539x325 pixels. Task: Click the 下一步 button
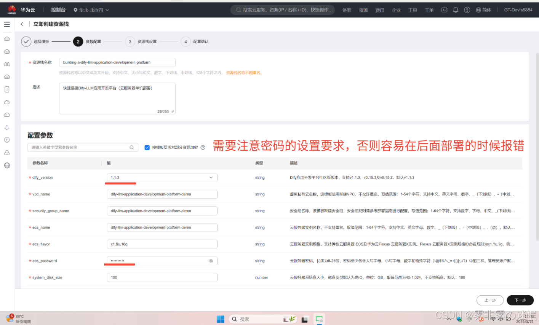(x=520, y=300)
